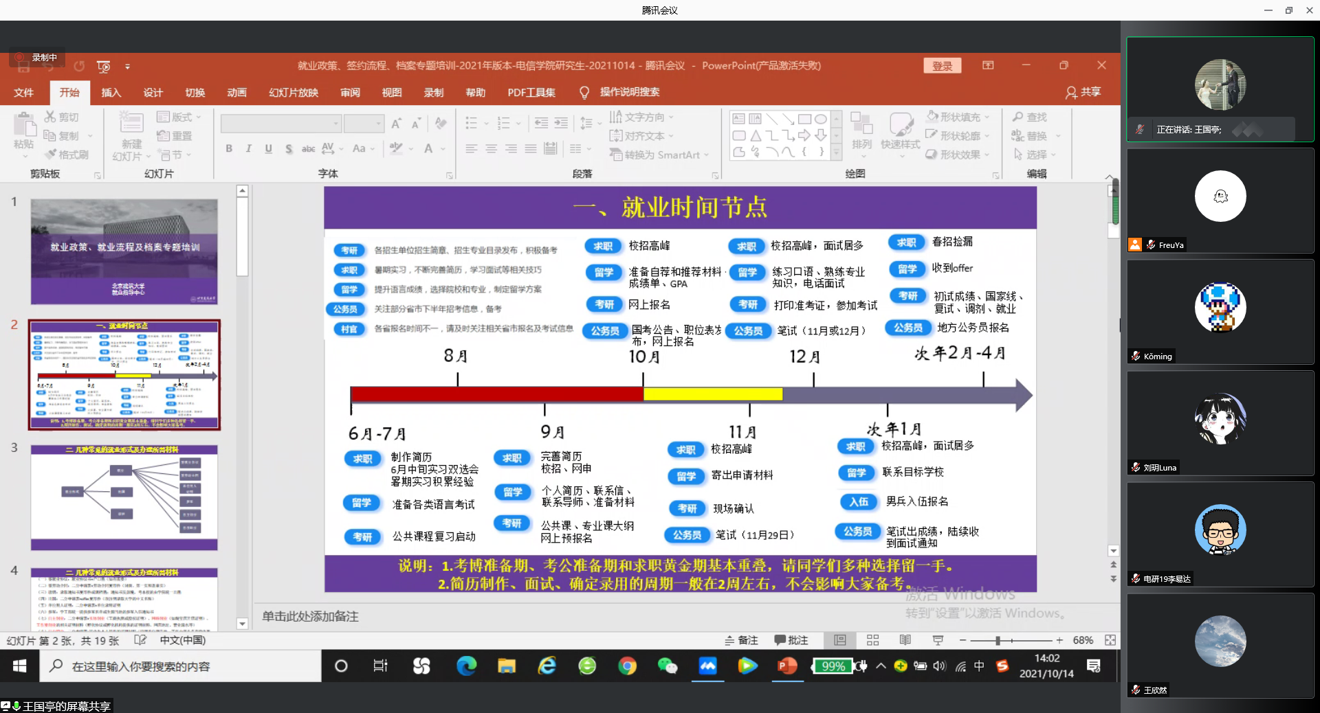Viewport: 1320px width, 713px height.
Task: Click fit slide to window icon
Action: (1110, 640)
